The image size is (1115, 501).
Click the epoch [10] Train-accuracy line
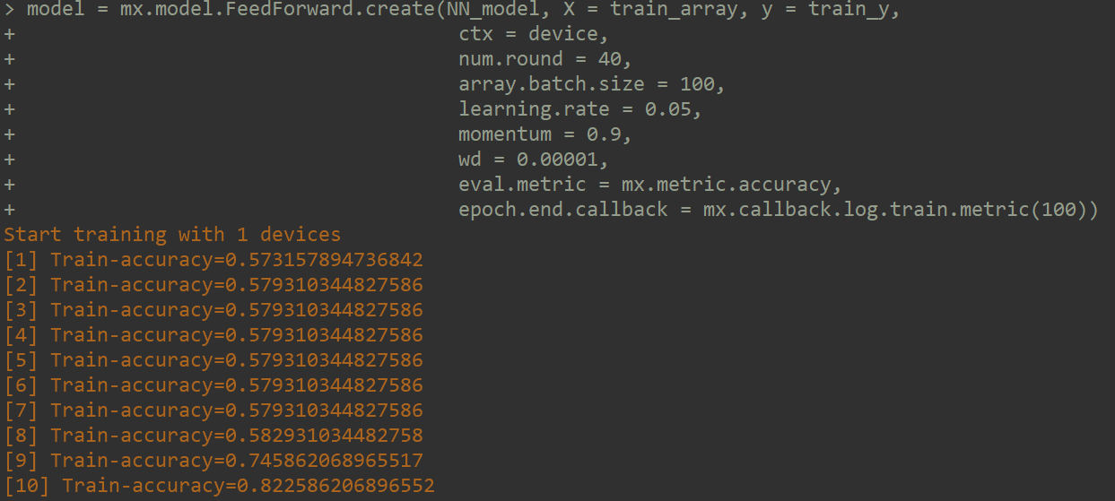pyautogui.click(x=219, y=486)
